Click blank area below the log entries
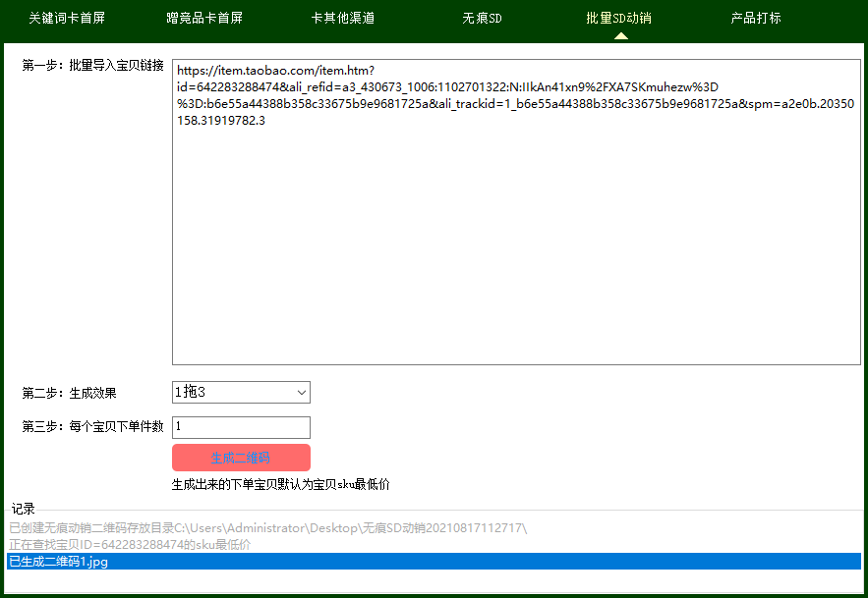The width and height of the screenshot is (868, 598). (x=434, y=581)
